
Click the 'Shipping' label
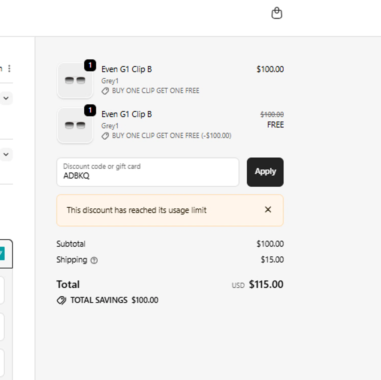(x=72, y=260)
